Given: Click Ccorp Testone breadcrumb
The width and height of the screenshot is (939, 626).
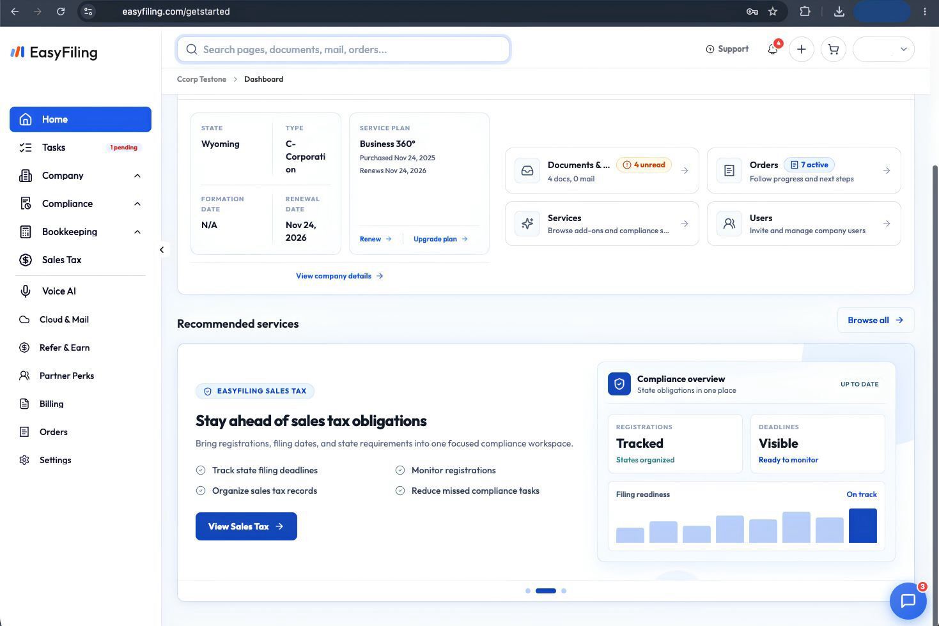Looking at the screenshot, I should coord(201,79).
